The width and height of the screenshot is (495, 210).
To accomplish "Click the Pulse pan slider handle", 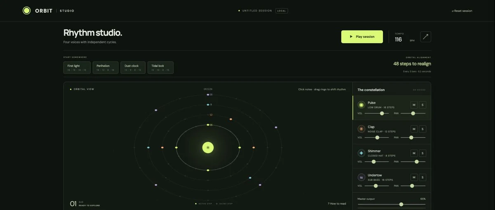I will (413, 113).
